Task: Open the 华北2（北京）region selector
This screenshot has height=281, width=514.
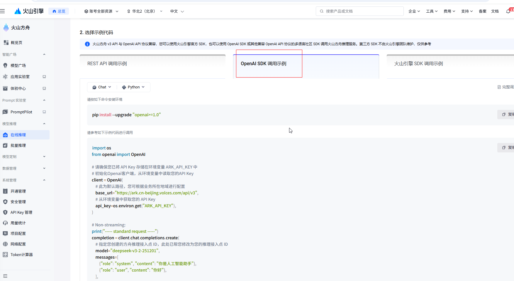Action: tap(145, 11)
